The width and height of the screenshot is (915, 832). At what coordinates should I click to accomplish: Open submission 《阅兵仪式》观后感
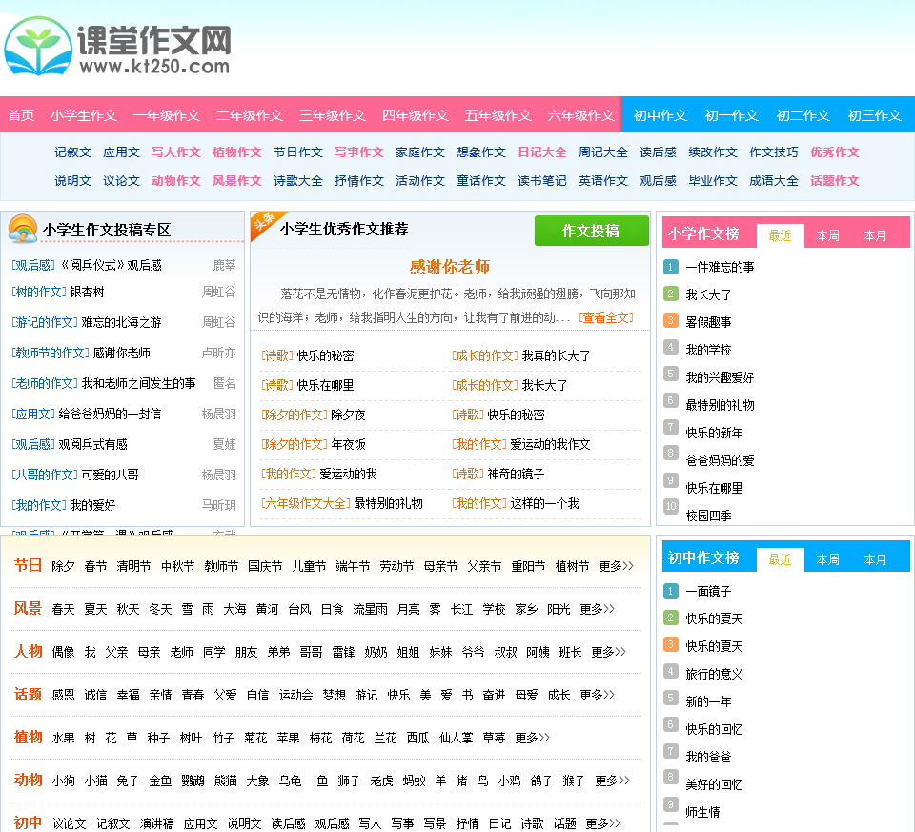(111, 266)
